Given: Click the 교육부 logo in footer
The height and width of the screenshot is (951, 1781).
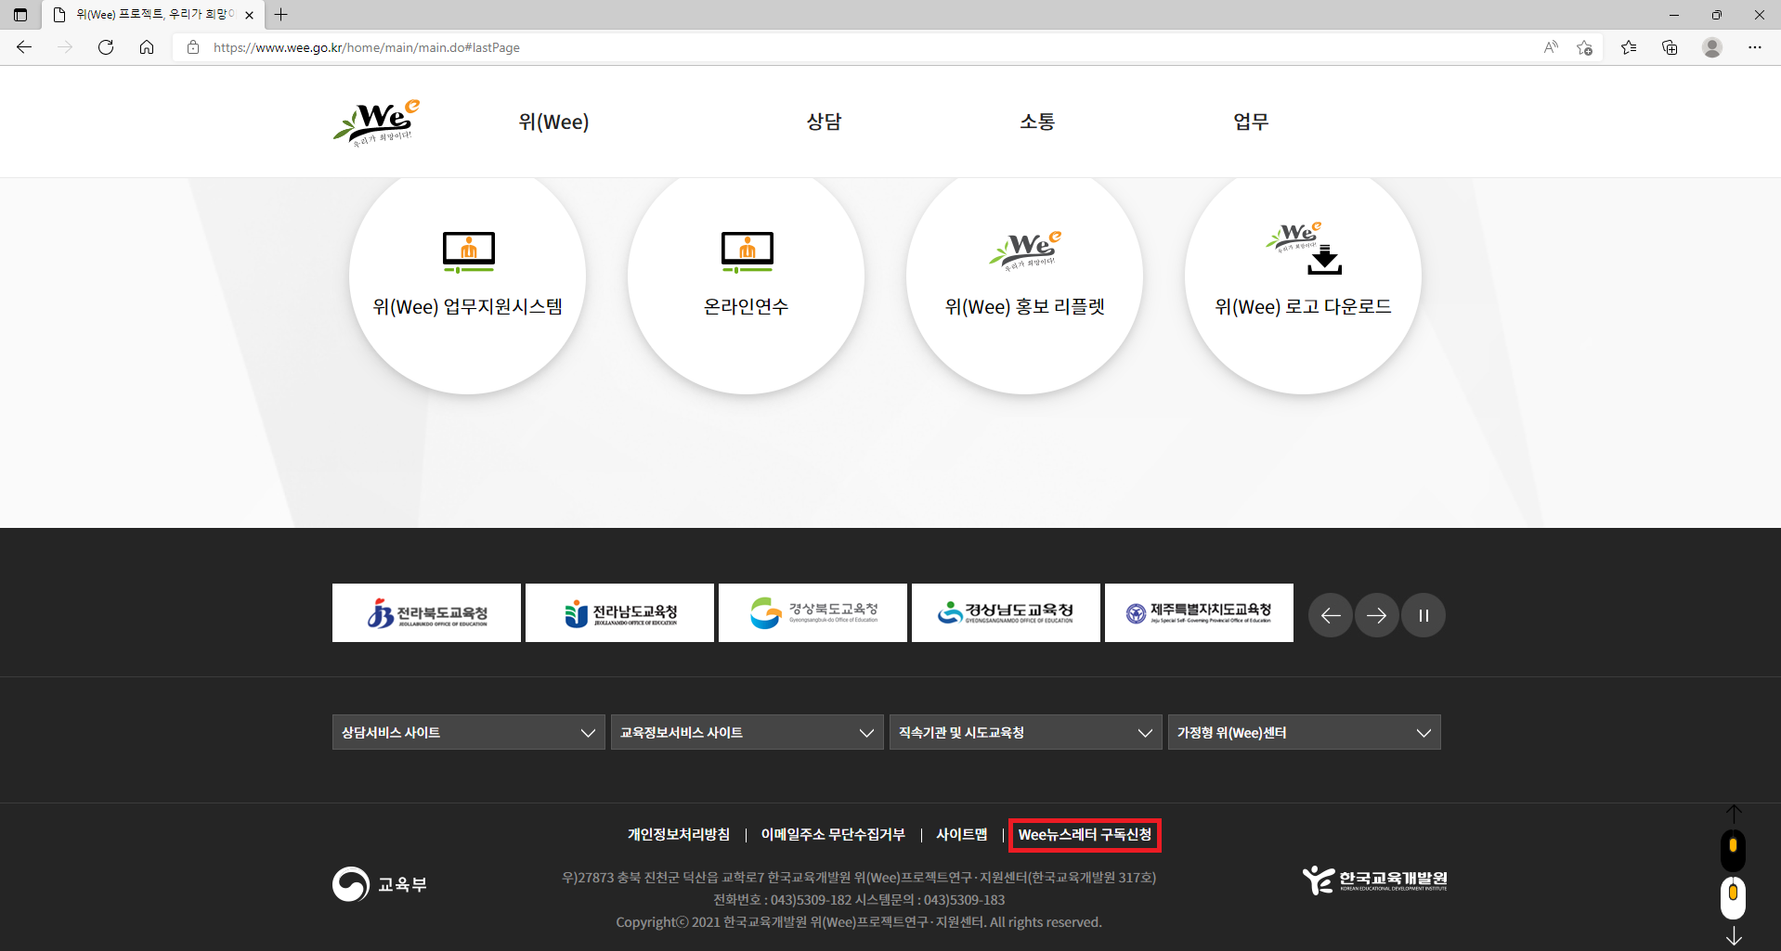Looking at the screenshot, I should [380, 884].
